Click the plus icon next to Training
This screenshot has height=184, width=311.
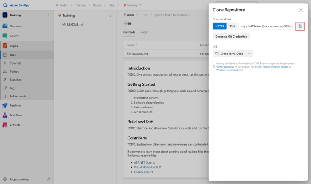pos(49,15)
